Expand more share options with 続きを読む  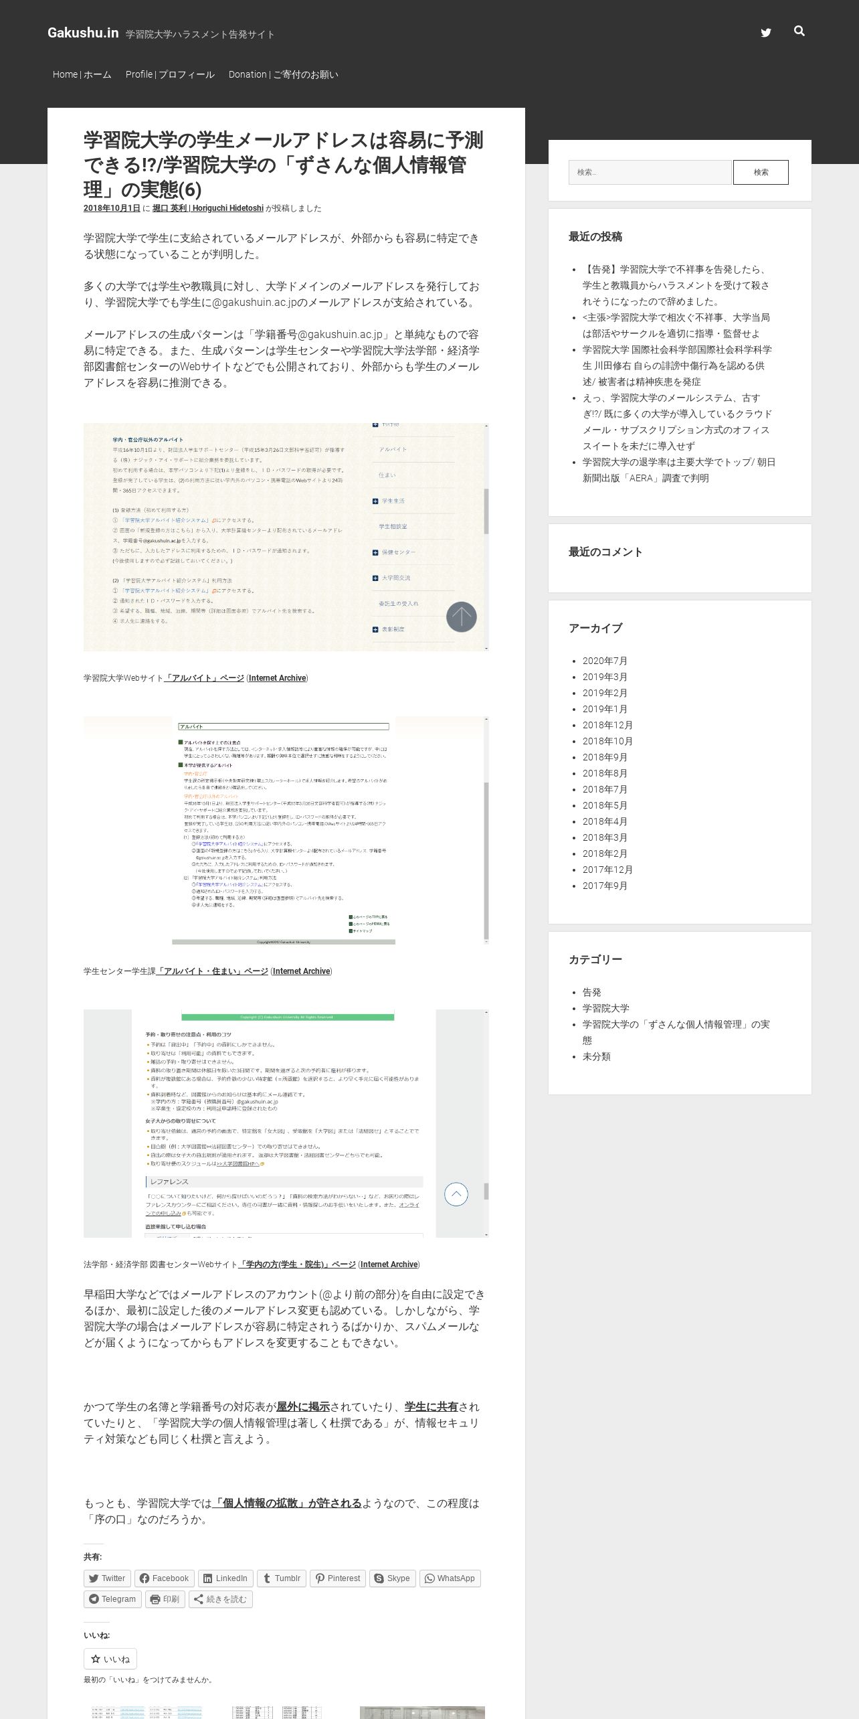click(x=220, y=1599)
